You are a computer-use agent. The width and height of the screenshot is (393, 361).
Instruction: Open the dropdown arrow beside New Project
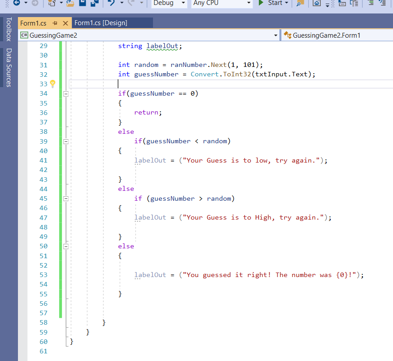pos(61,3)
